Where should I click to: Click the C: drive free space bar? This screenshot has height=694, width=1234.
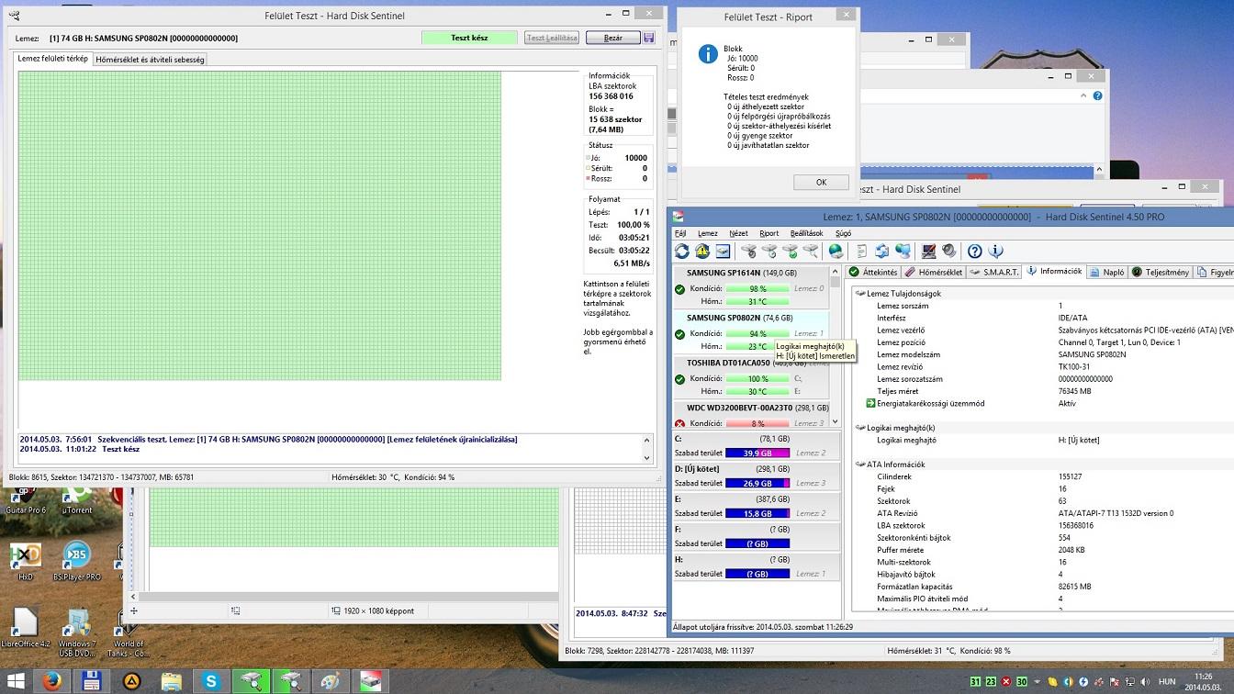click(x=757, y=453)
